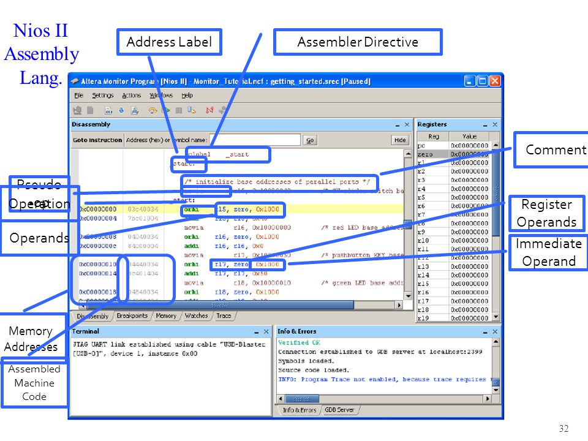Click the 'INFO: Program Trace not enabled' line
The width and height of the screenshot is (588, 441).
[x=384, y=380]
